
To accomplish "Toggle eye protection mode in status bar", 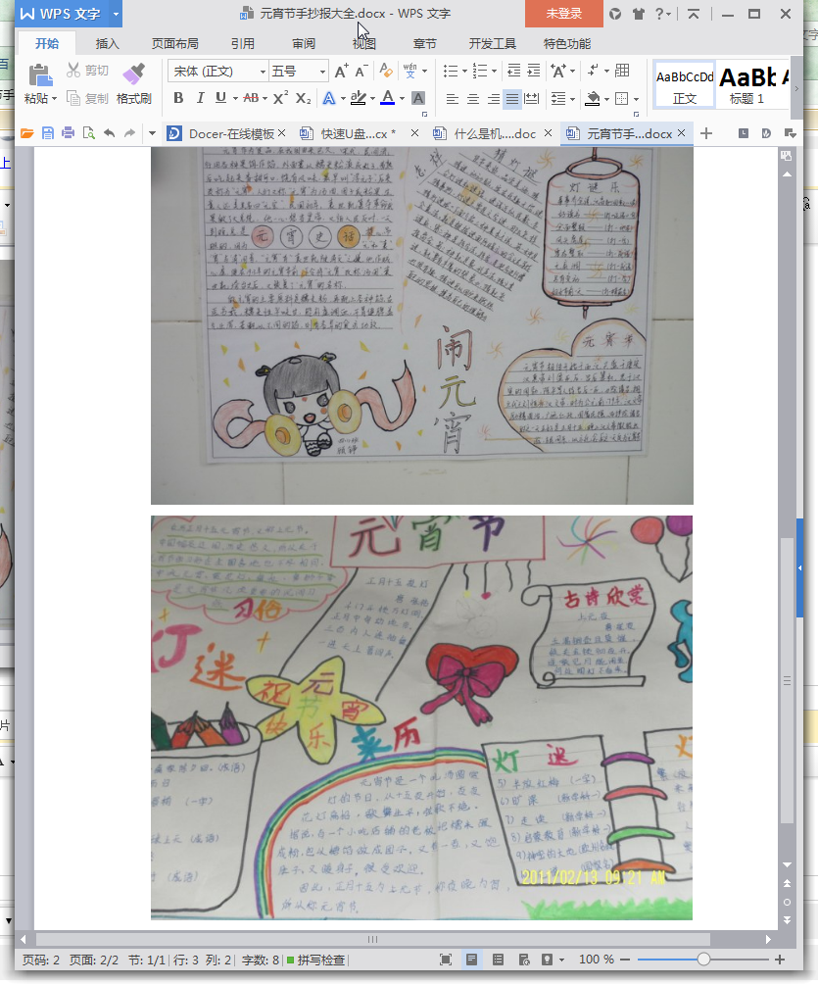I will tap(548, 960).
